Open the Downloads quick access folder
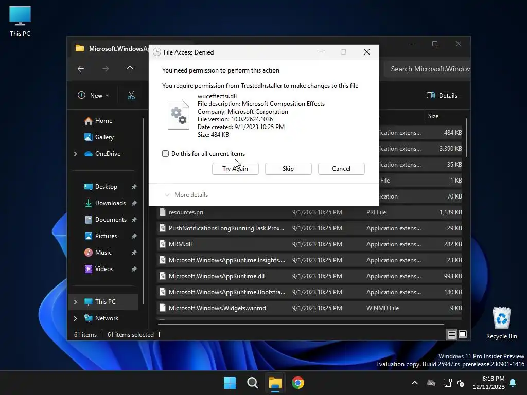This screenshot has width=527, height=395. [110, 203]
